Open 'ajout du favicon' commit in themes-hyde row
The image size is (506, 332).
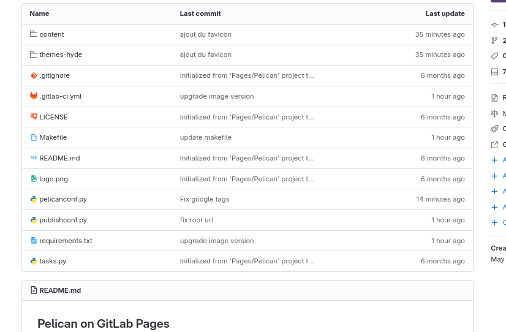(x=206, y=55)
